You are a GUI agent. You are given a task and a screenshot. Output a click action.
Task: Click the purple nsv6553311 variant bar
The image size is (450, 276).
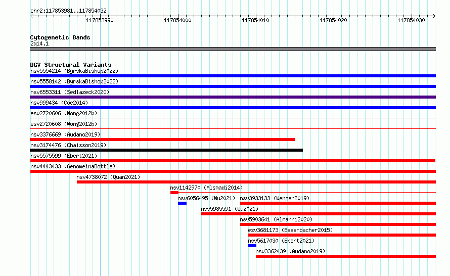pos(233,97)
